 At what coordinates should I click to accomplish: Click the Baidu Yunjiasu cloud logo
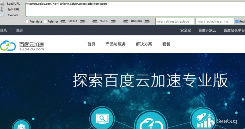pyautogui.click(x=8, y=46)
